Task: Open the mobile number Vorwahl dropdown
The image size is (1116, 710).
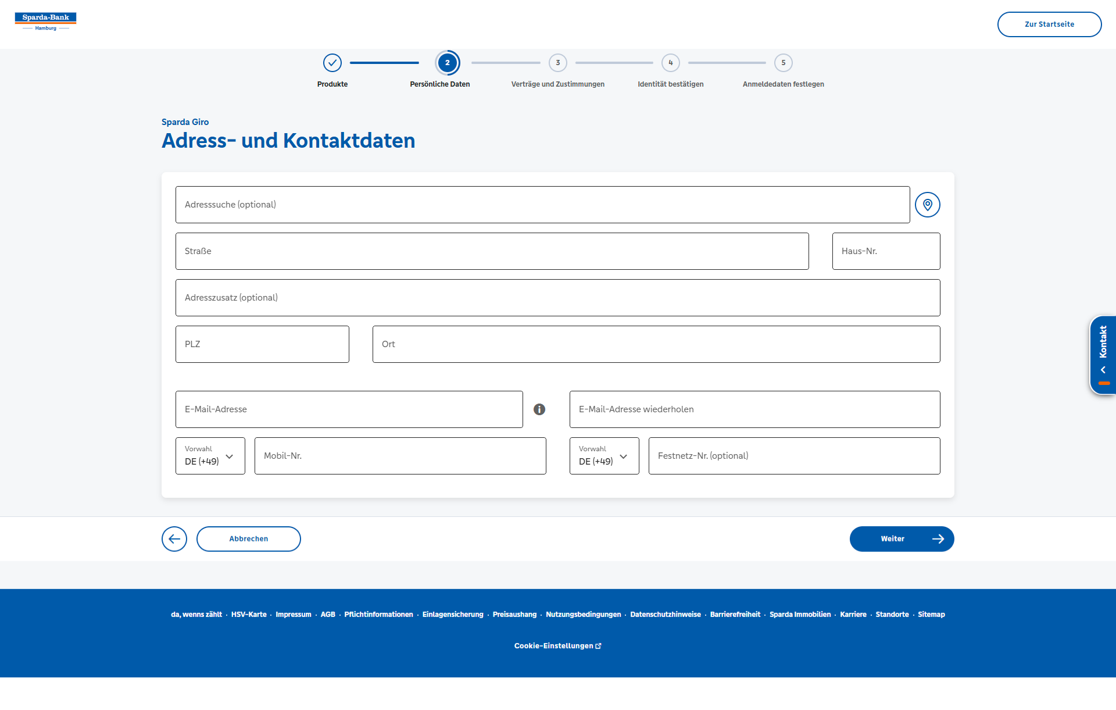Action: tap(210, 456)
